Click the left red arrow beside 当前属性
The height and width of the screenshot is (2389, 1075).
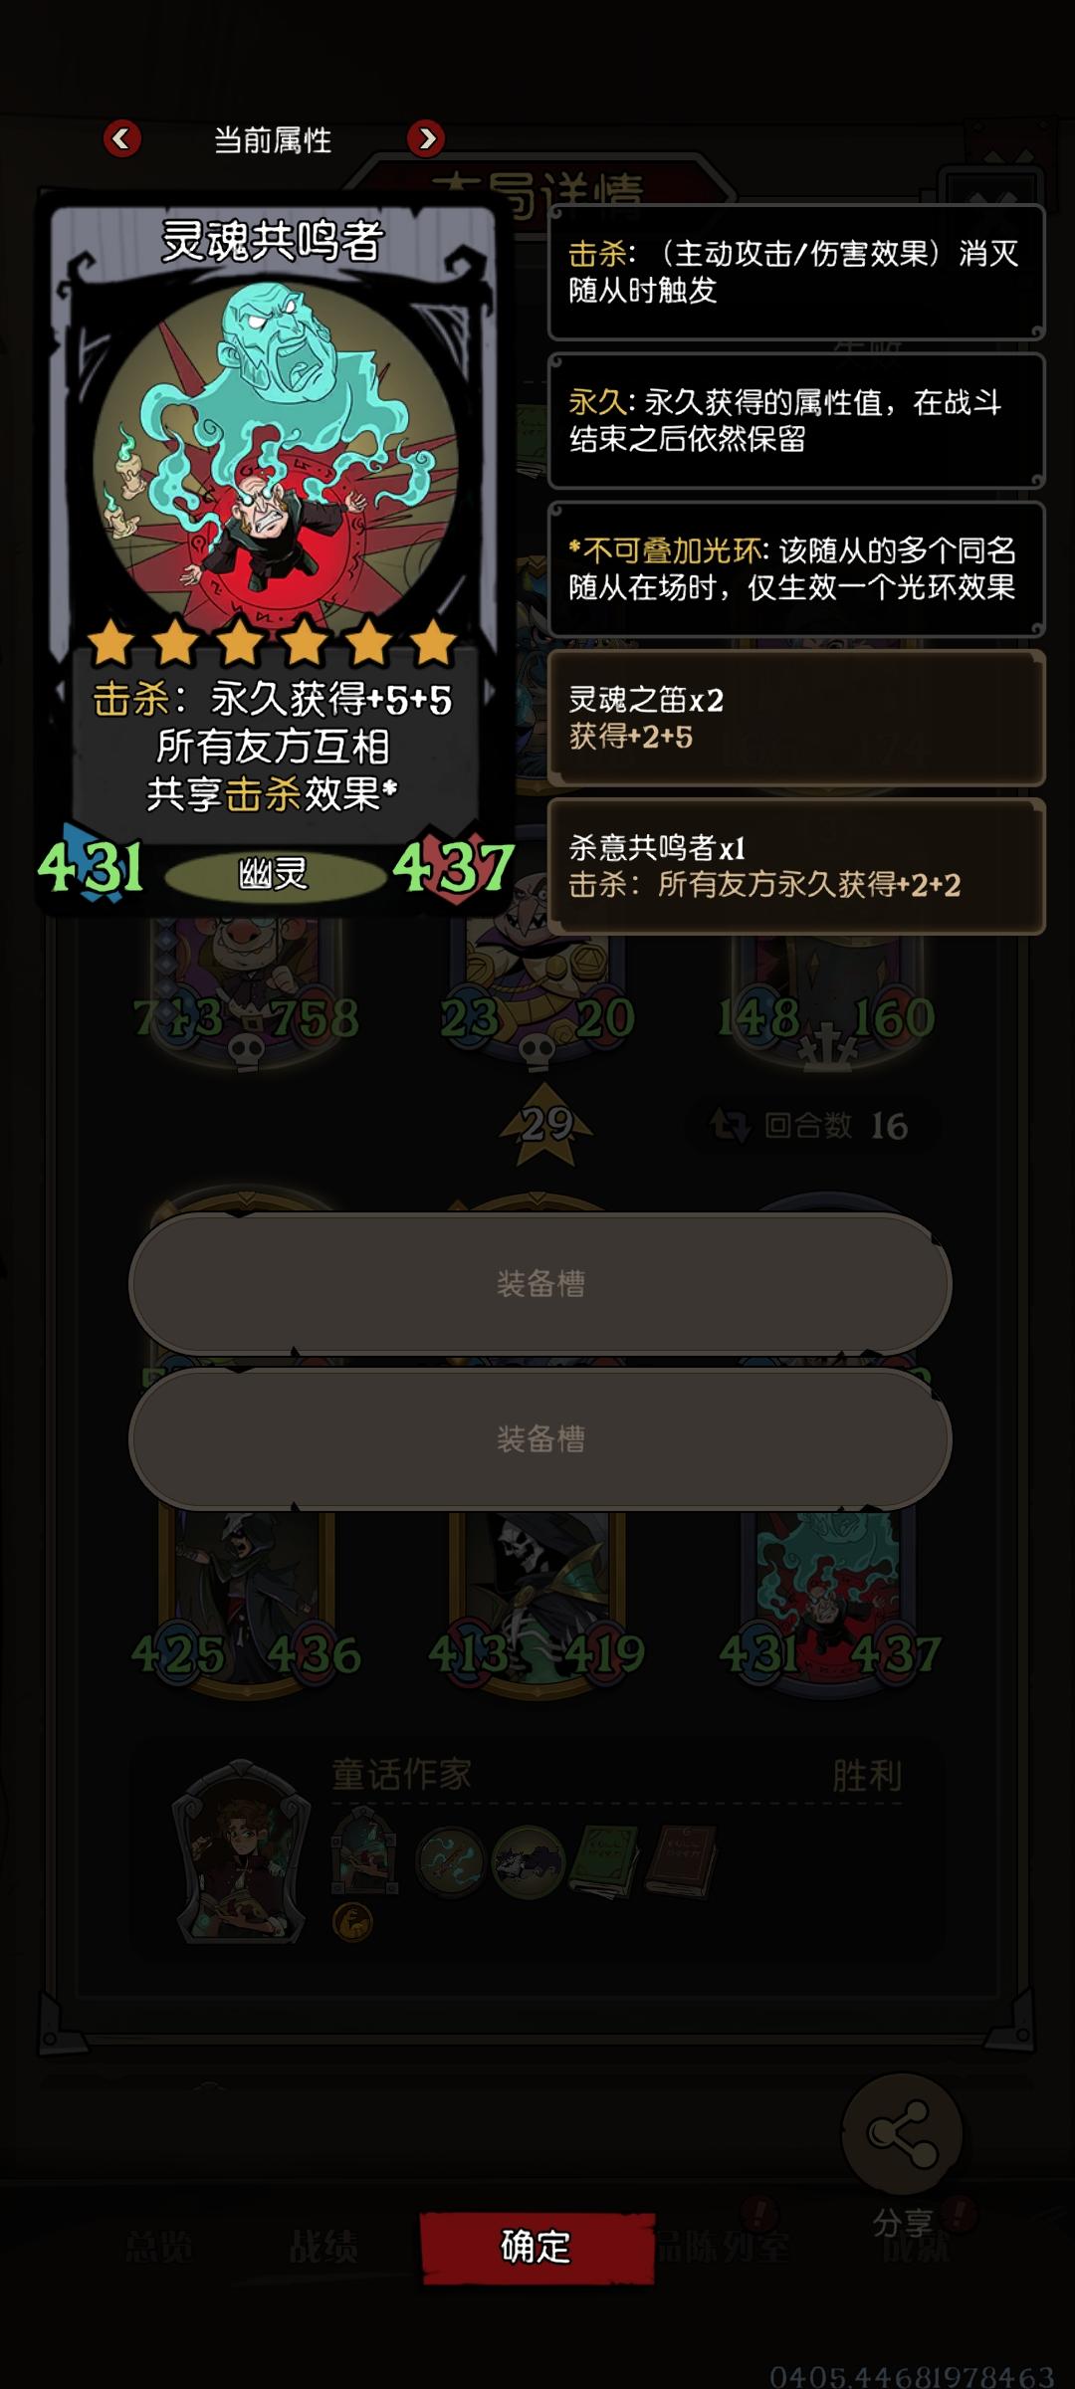coord(121,138)
